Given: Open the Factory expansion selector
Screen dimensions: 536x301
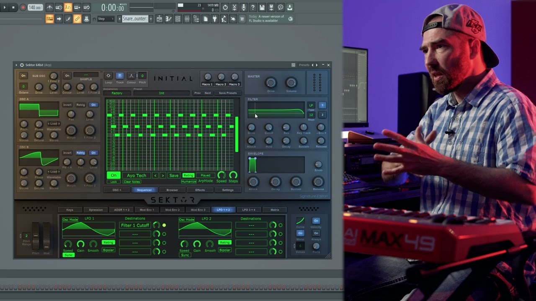Looking at the screenshot, I should pyautogui.click(x=117, y=93).
